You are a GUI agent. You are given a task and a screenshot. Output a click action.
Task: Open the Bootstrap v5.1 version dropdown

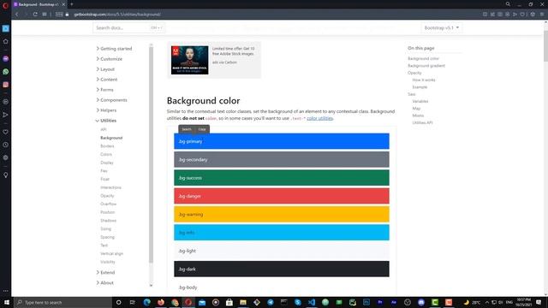tap(442, 27)
